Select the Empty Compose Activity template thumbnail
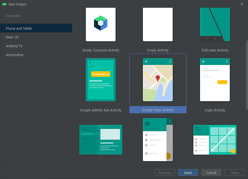The height and width of the screenshot is (179, 248). (x=101, y=24)
